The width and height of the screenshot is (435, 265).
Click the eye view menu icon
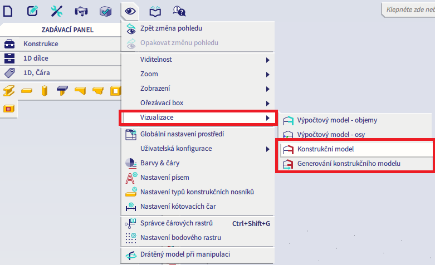click(x=130, y=11)
